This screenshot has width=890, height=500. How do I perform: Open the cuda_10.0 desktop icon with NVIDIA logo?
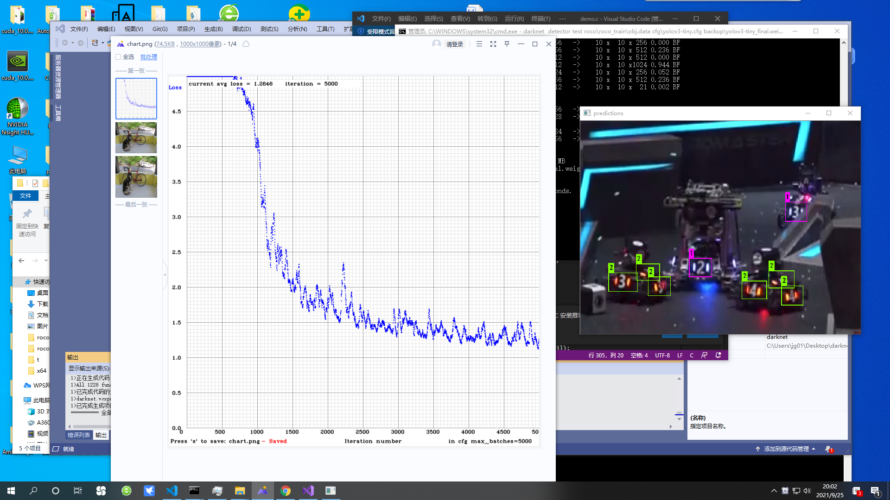[x=18, y=65]
